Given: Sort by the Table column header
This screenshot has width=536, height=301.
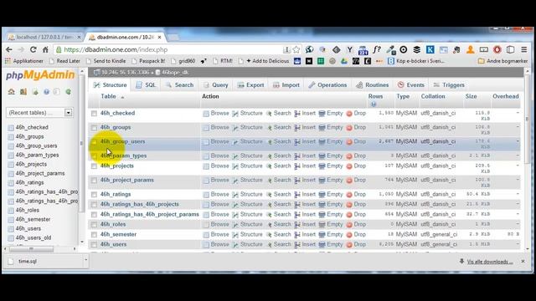Looking at the screenshot, I should tap(108, 97).
